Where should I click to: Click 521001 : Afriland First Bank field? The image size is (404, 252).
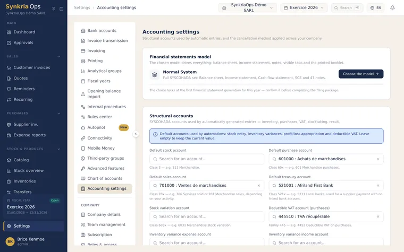coord(326,185)
